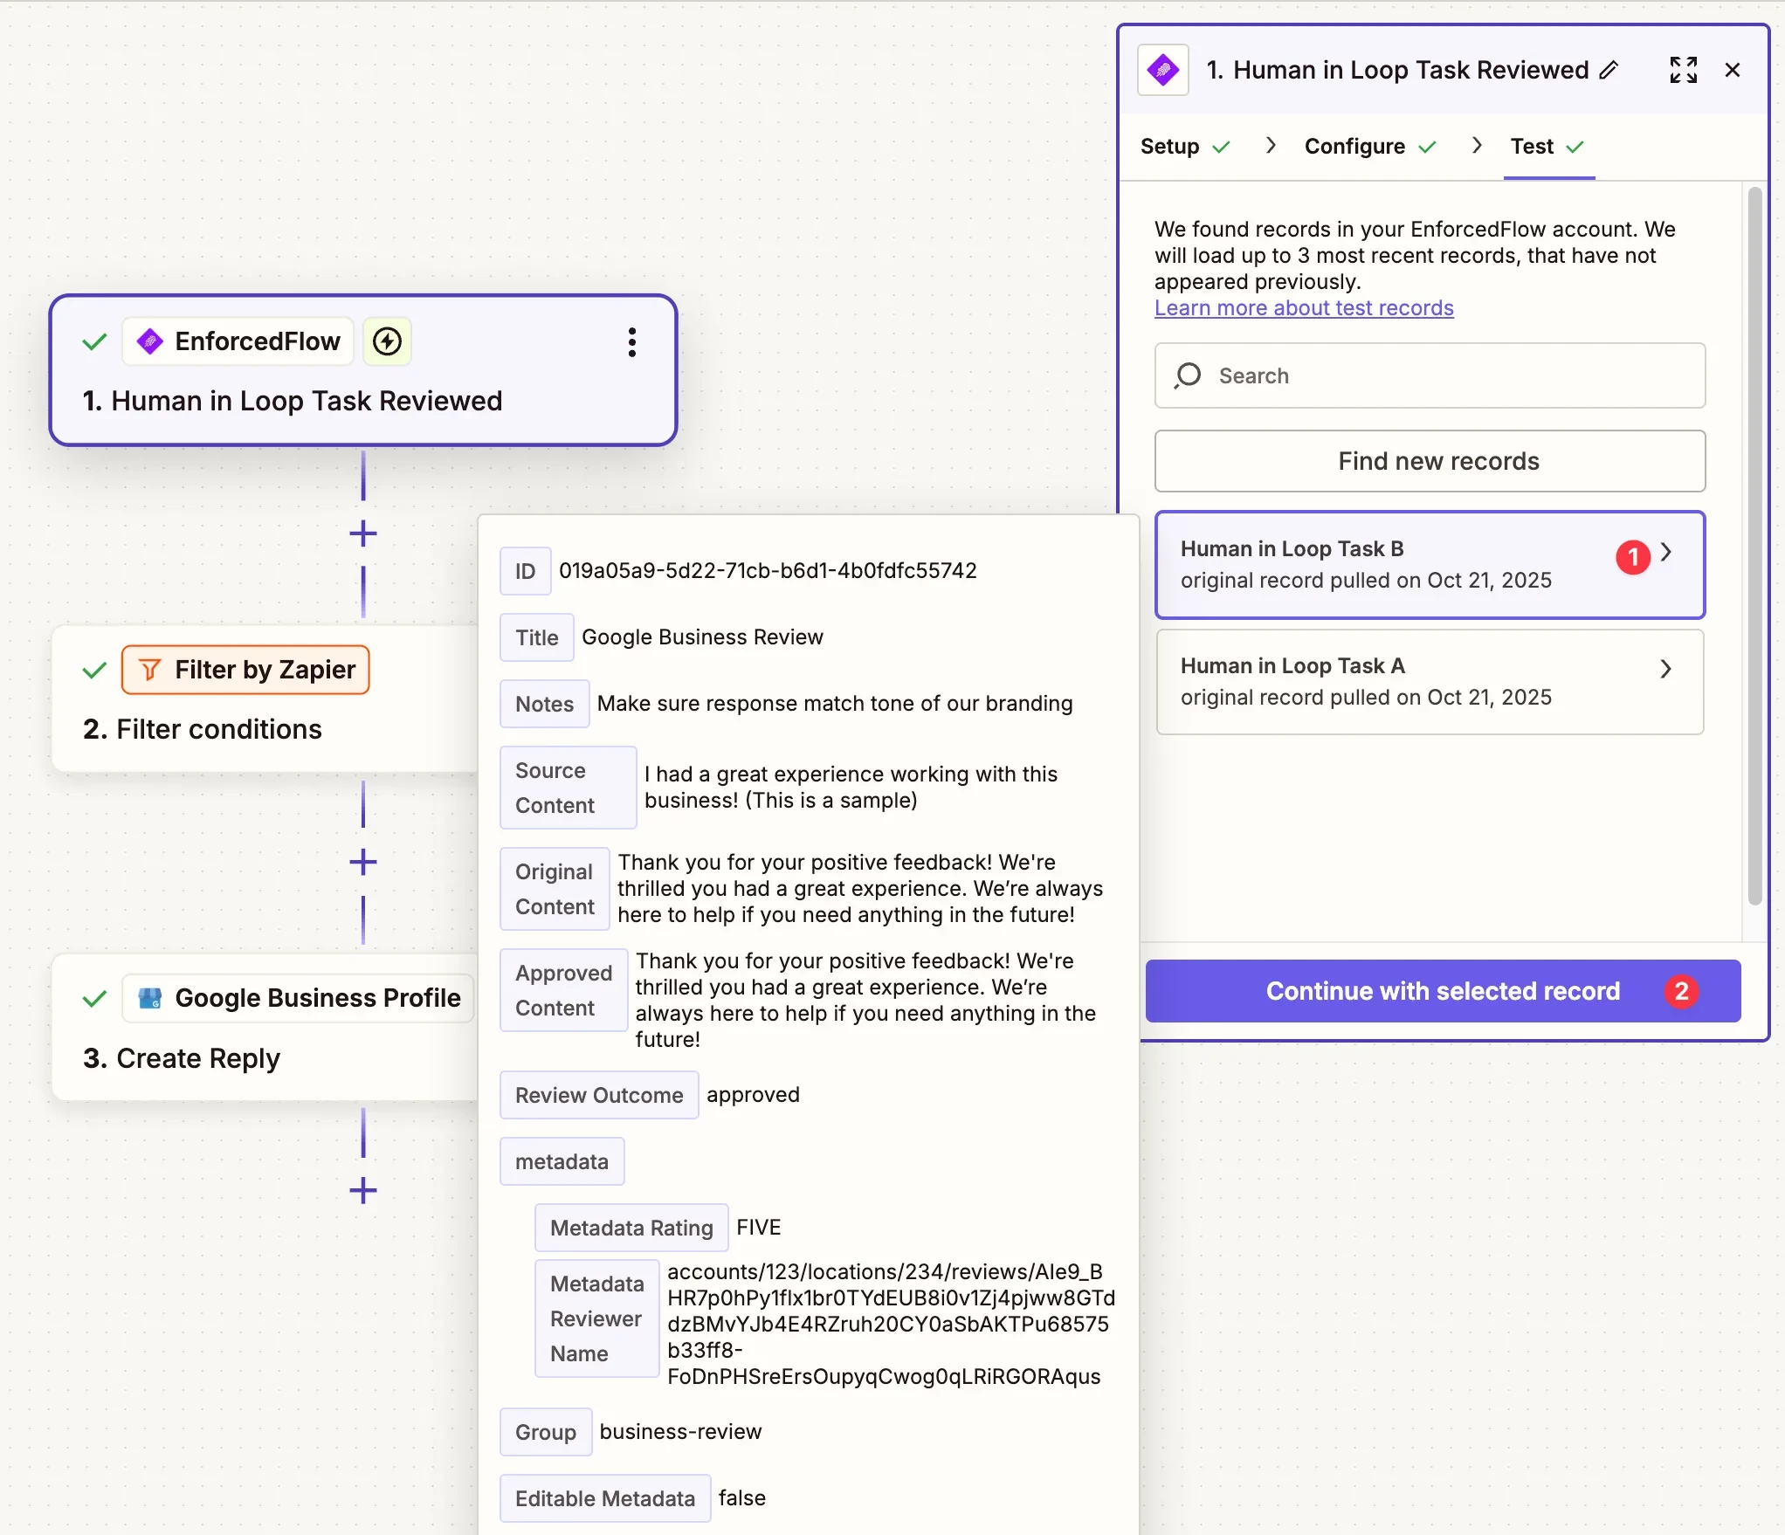This screenshot has height=1535, width=1785.
Task: Click the Filter by Zapier badge
Action: click(x=245, y=670)
